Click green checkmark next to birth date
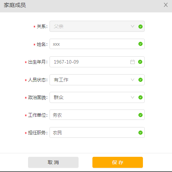The width and height of the screenshot is (172, 172). [x=140, y=62]
